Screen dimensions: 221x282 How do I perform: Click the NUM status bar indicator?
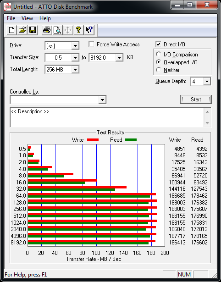coord(184,275)
